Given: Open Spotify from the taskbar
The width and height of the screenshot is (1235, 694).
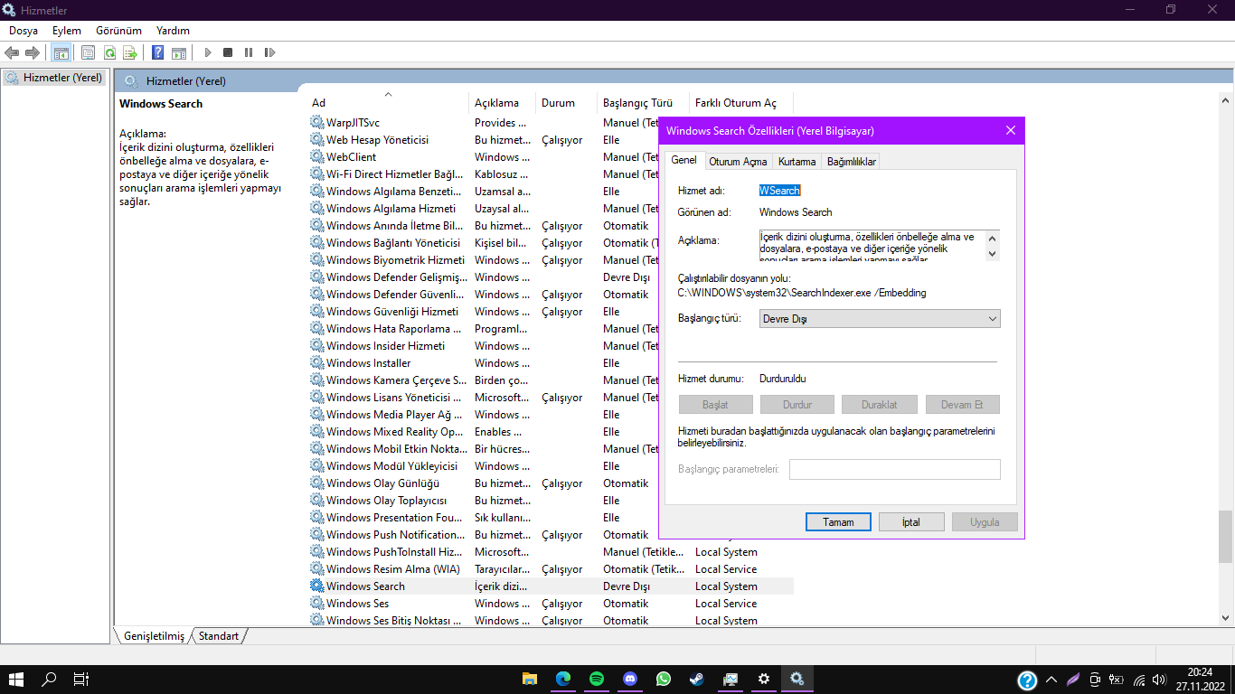Looking at the screenshot, I should [597, 679].
